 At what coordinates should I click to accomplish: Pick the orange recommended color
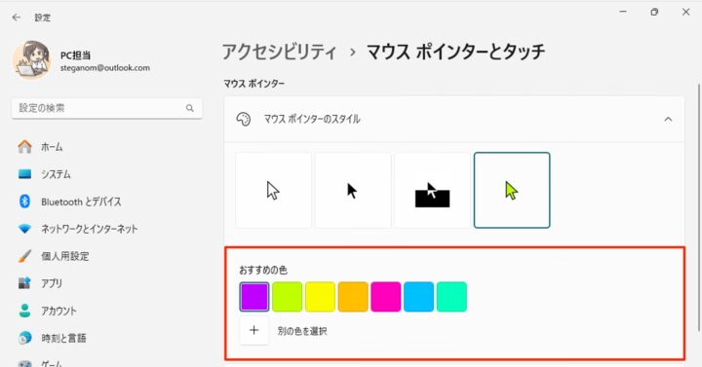click(x=353, y=296)
